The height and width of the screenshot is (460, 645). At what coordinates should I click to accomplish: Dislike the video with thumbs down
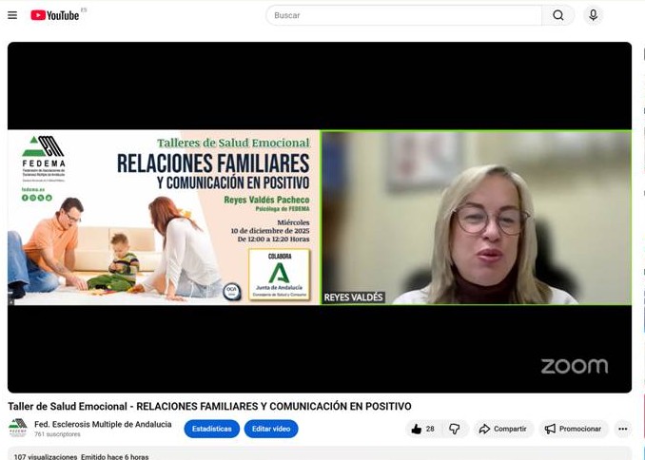click(455, 429)
